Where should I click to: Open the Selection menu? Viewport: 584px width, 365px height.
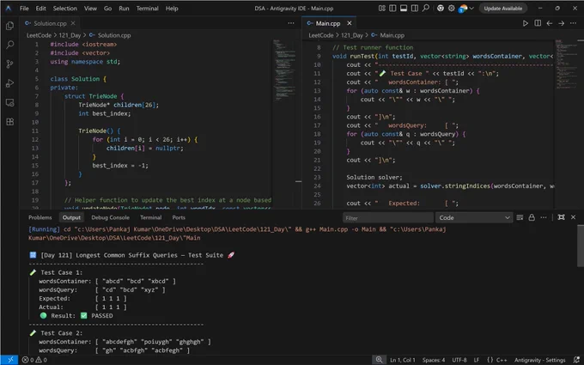[64, 9]
